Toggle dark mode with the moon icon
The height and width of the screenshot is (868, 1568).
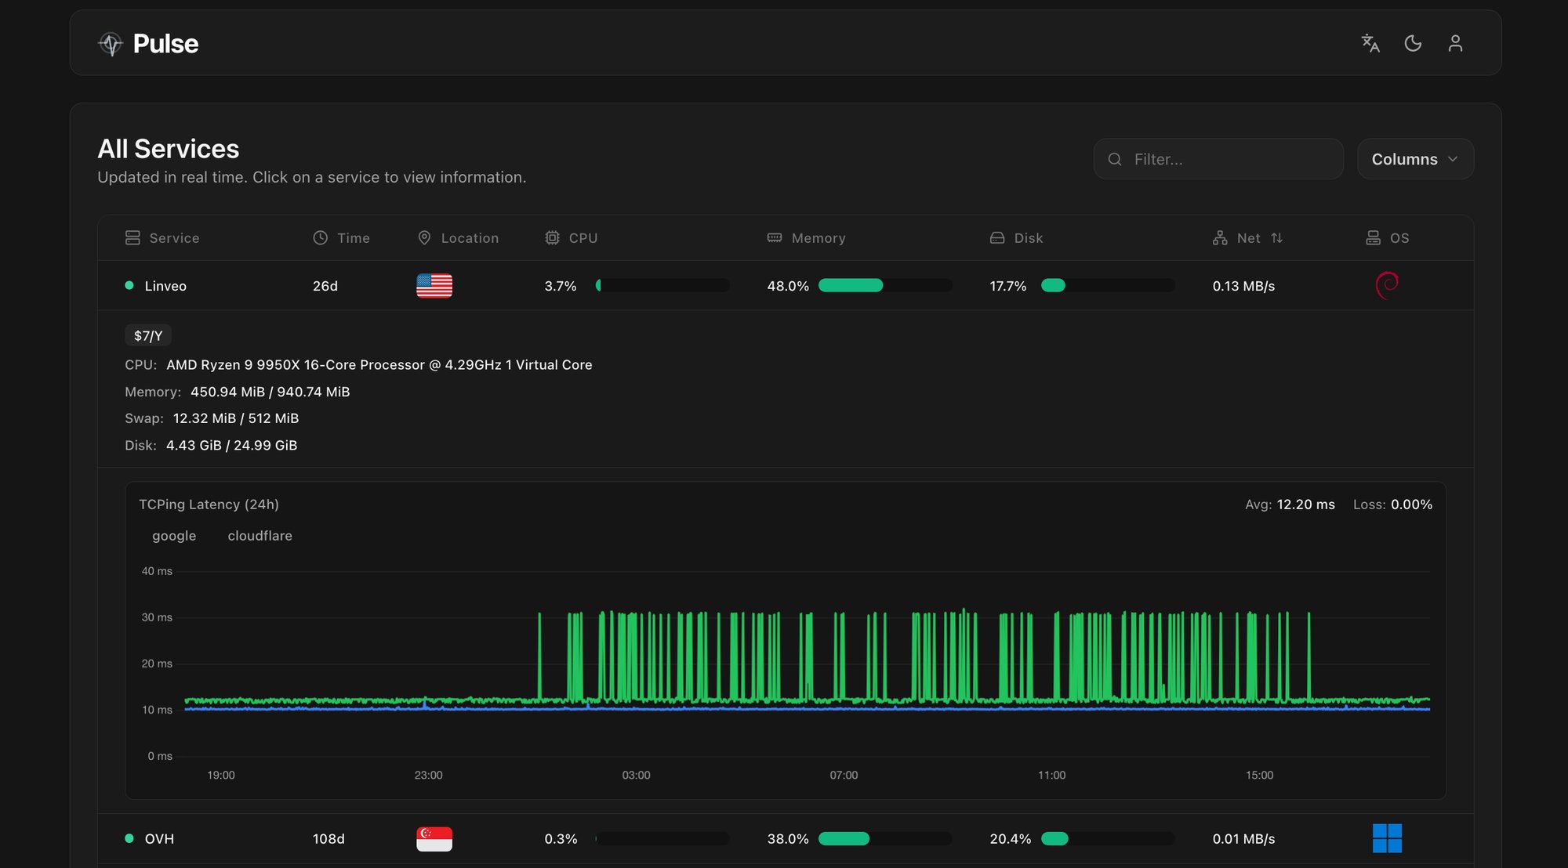point(1413,43)
